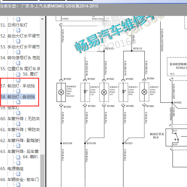Click document icon directly above '57. 制动灯-手动挡'
This screenshot has height=187, width=187.
tap(18, 80)
